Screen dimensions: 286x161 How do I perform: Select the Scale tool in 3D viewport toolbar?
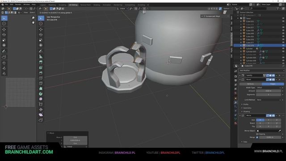coord(41,40)
